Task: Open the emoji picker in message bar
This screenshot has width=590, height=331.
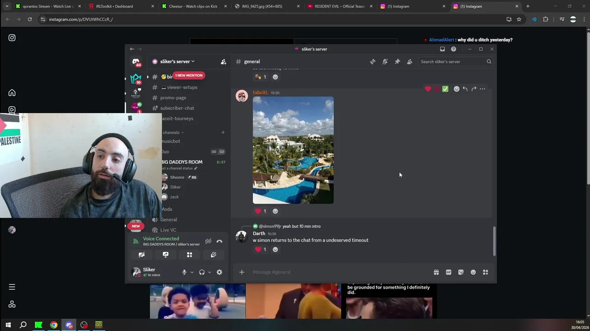Action: [x=473, y=272]
